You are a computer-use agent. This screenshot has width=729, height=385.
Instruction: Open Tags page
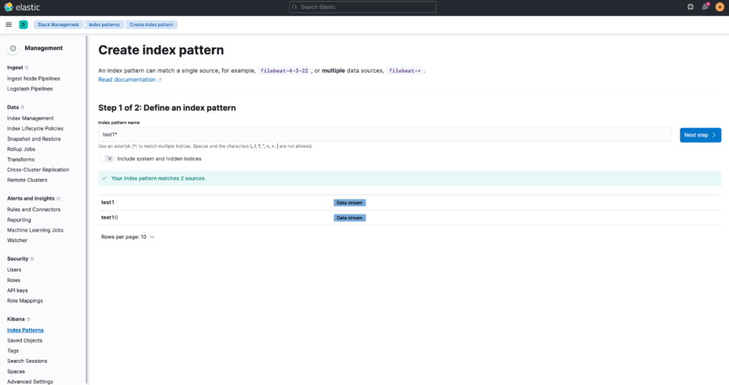13,351
